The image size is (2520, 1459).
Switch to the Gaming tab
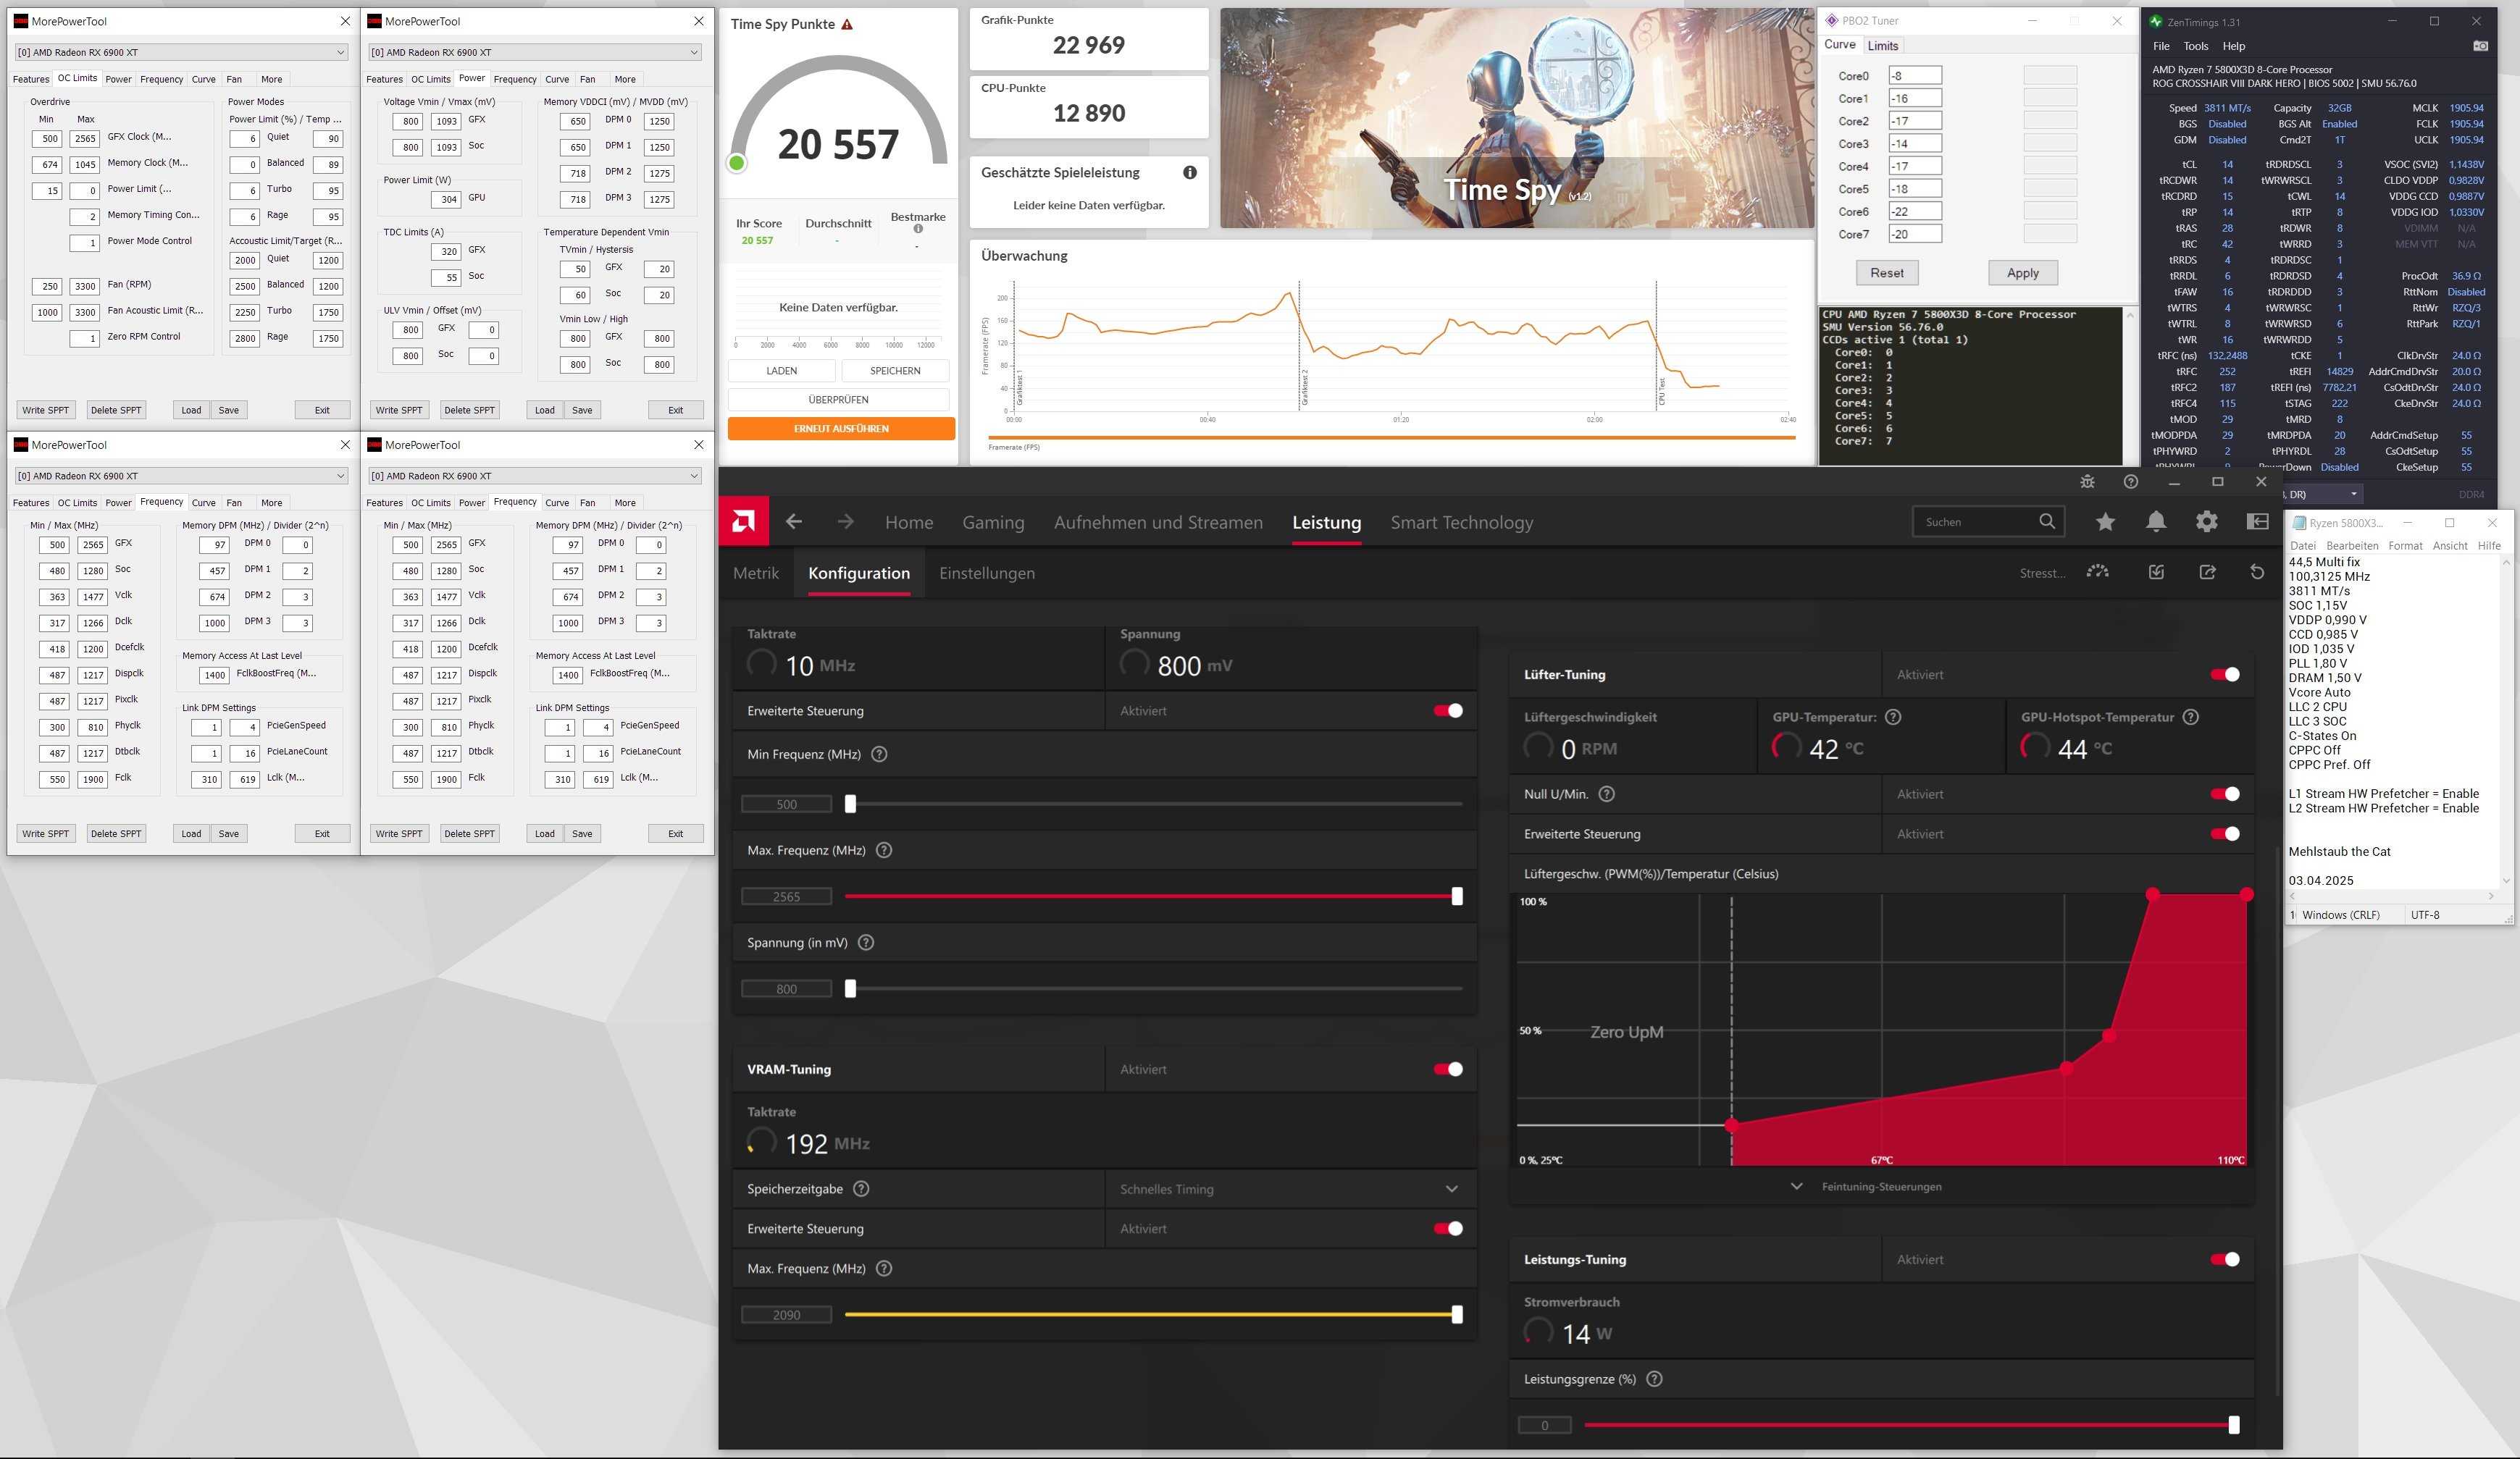(993, 523)
